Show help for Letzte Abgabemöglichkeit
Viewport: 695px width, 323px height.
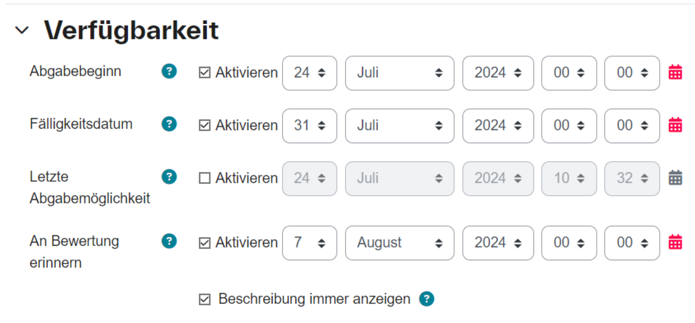tap(169, 177)
